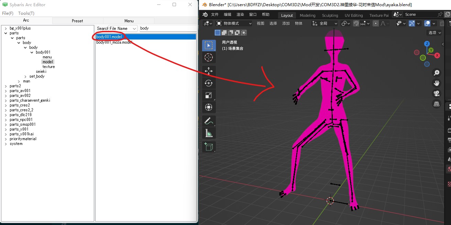
Task: Open the 全局 transform orientation dropdown
Action: (x=325, y=23)
